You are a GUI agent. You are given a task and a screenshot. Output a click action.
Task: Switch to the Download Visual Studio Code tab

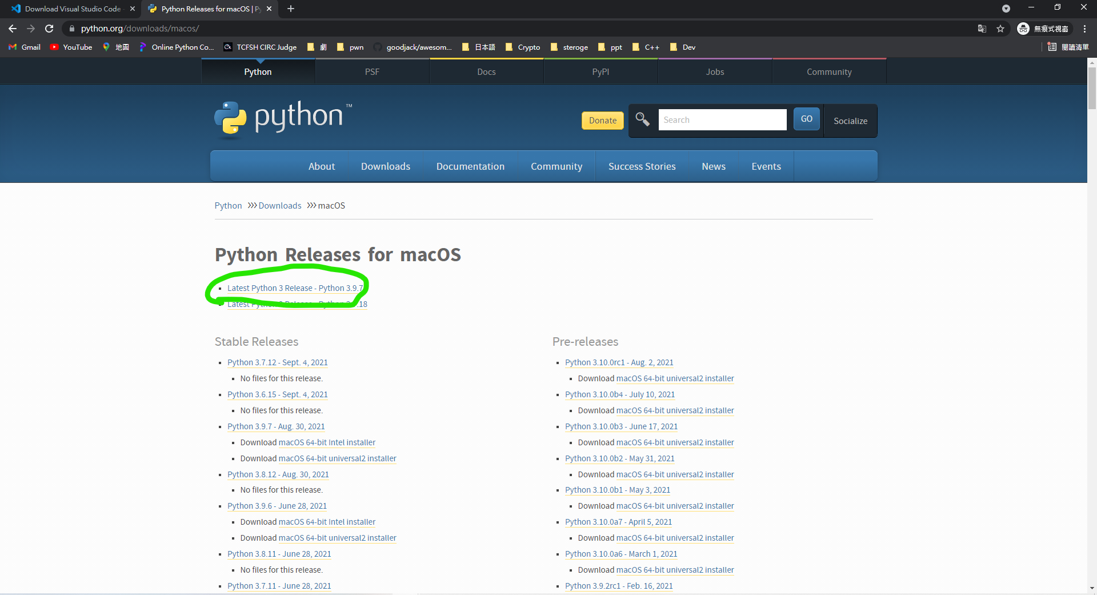pyautogui.click(x=71, y=9)
